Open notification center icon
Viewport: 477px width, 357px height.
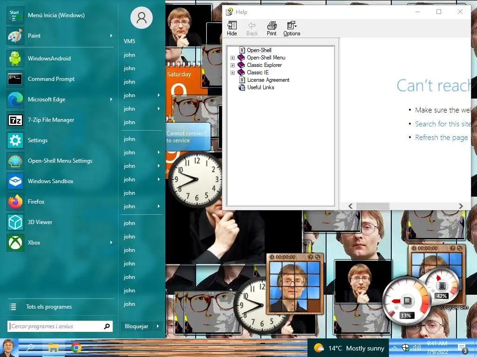coord(463,349)
